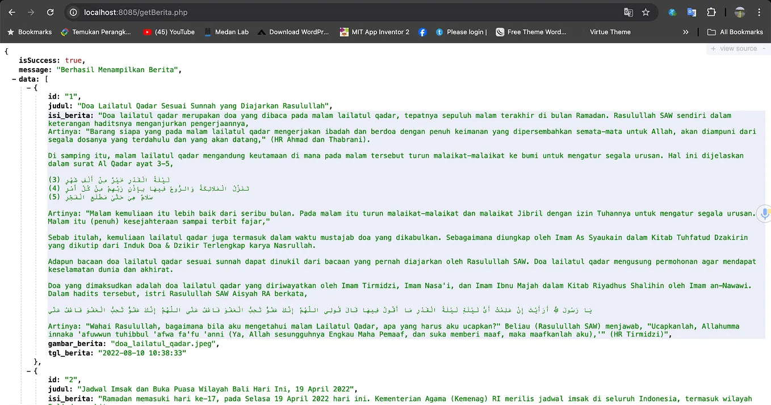
Task: Click the Chrome profile avatar
Action: [x=739, y=12]
